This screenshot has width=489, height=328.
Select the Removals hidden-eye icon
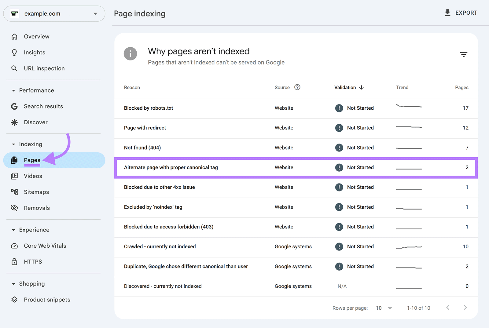(14, 208)
